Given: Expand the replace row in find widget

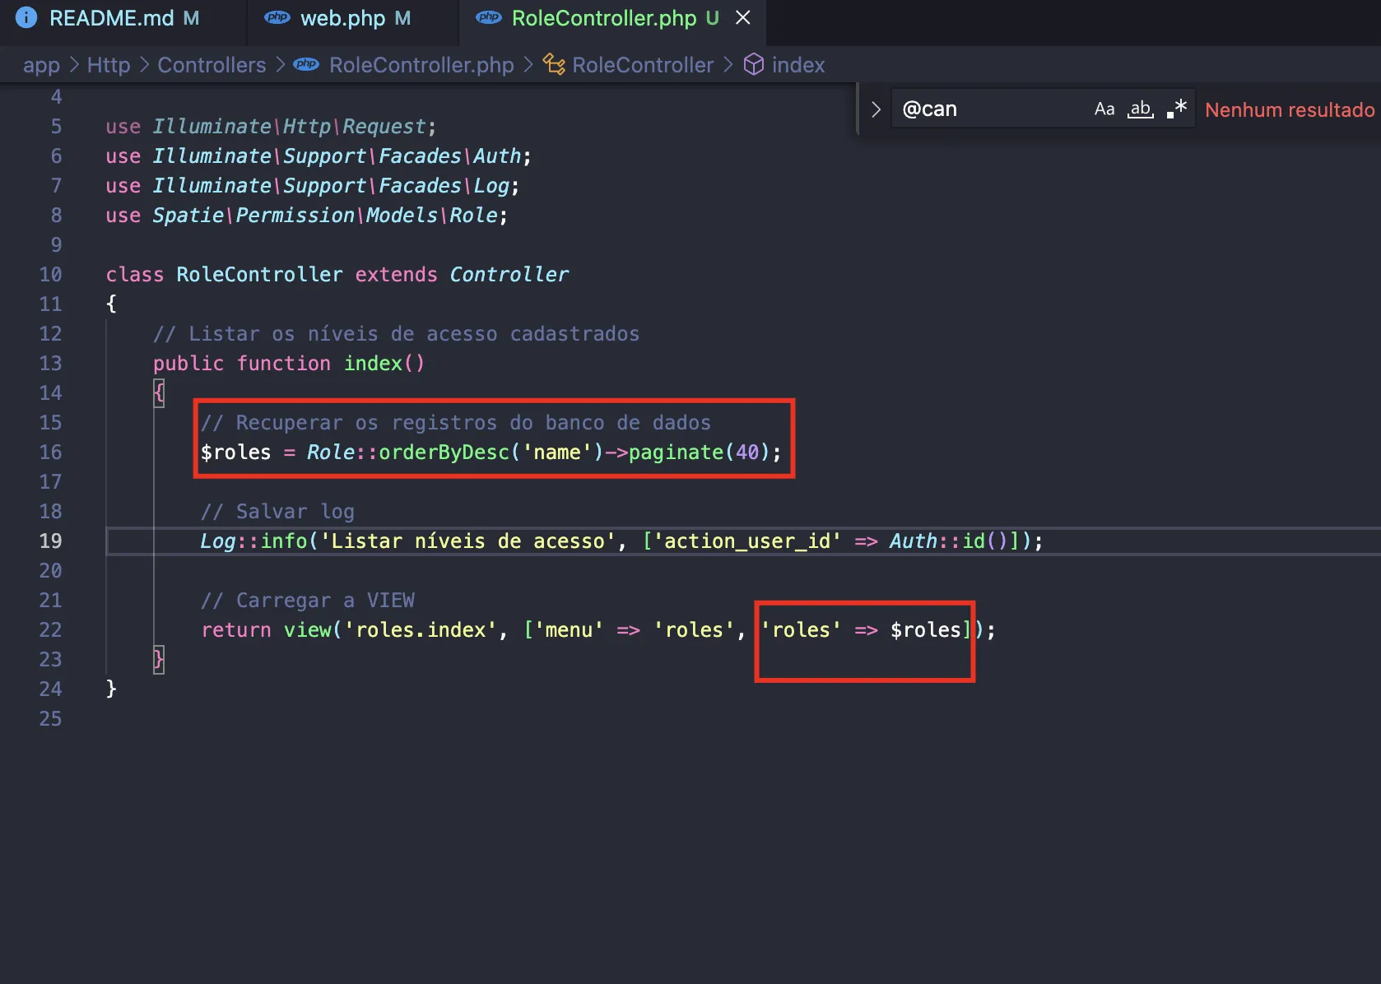Looking at the screenshot, I should tap(876, 109).
